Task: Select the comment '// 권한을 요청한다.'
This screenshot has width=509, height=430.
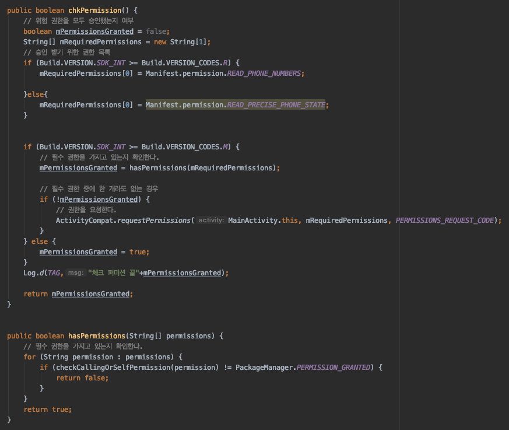Action: tap(86, 210)
